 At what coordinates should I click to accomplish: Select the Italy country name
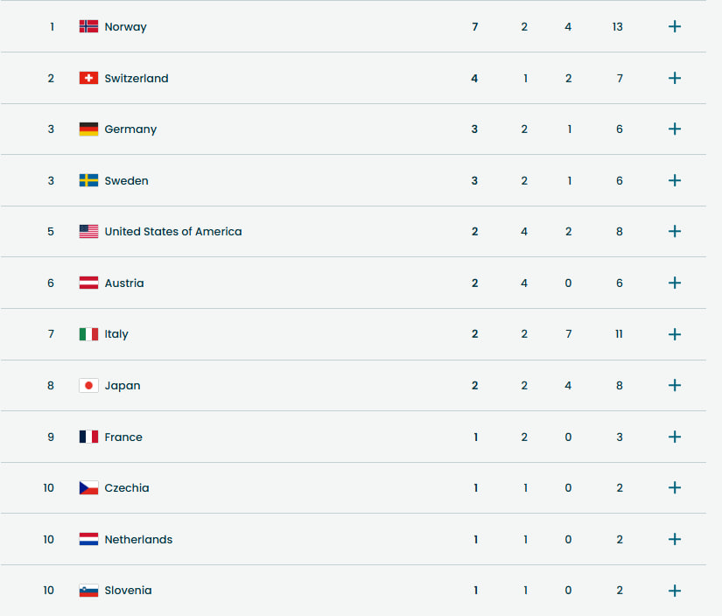116,334
